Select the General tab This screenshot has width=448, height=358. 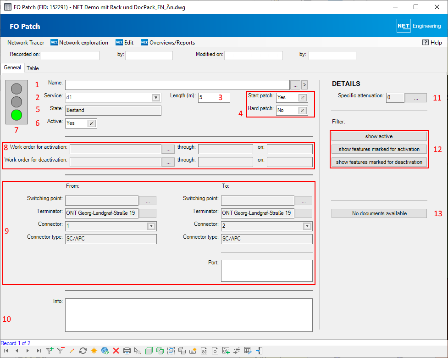[12, 67]
